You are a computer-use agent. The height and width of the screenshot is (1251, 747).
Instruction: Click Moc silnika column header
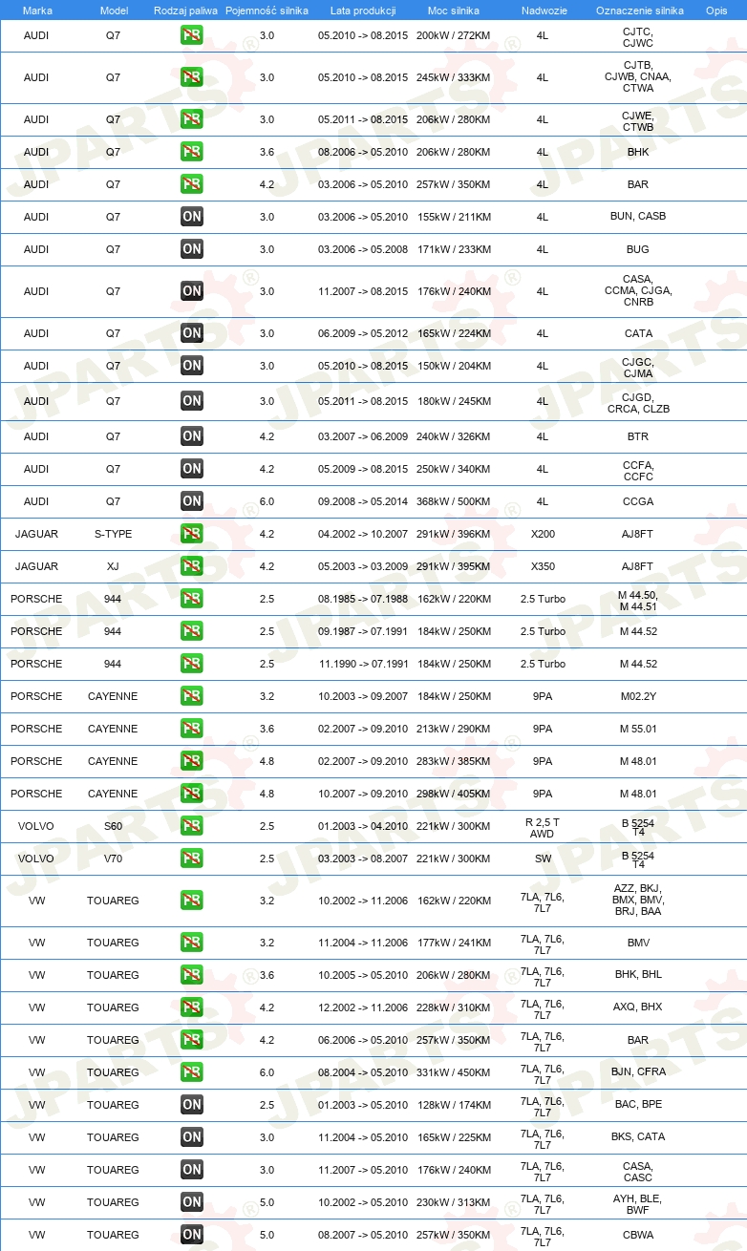[454, 10]
